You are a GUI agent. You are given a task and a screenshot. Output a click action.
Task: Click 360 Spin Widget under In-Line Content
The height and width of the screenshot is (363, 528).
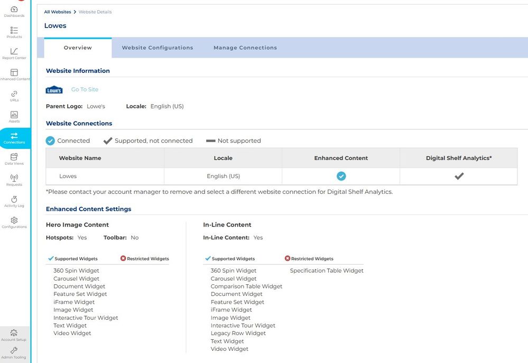234,271
